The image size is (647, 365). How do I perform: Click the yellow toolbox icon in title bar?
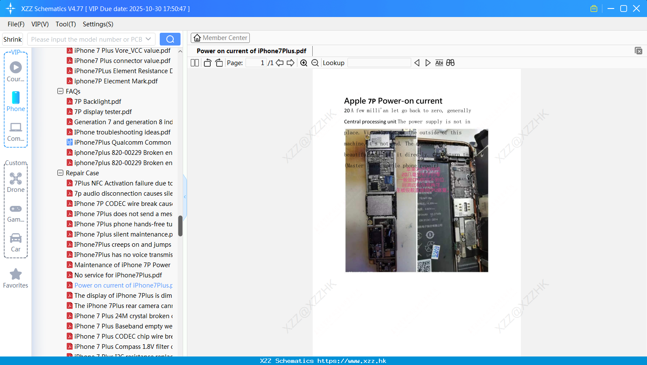point(594,9)
